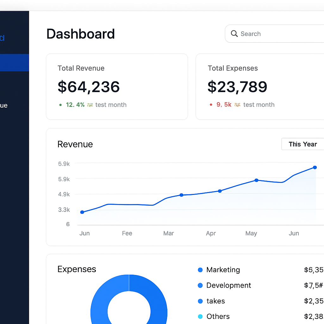Click the Total Expenses card label
The height and width of the screenshot is (324, 324).
pos(233,68)
